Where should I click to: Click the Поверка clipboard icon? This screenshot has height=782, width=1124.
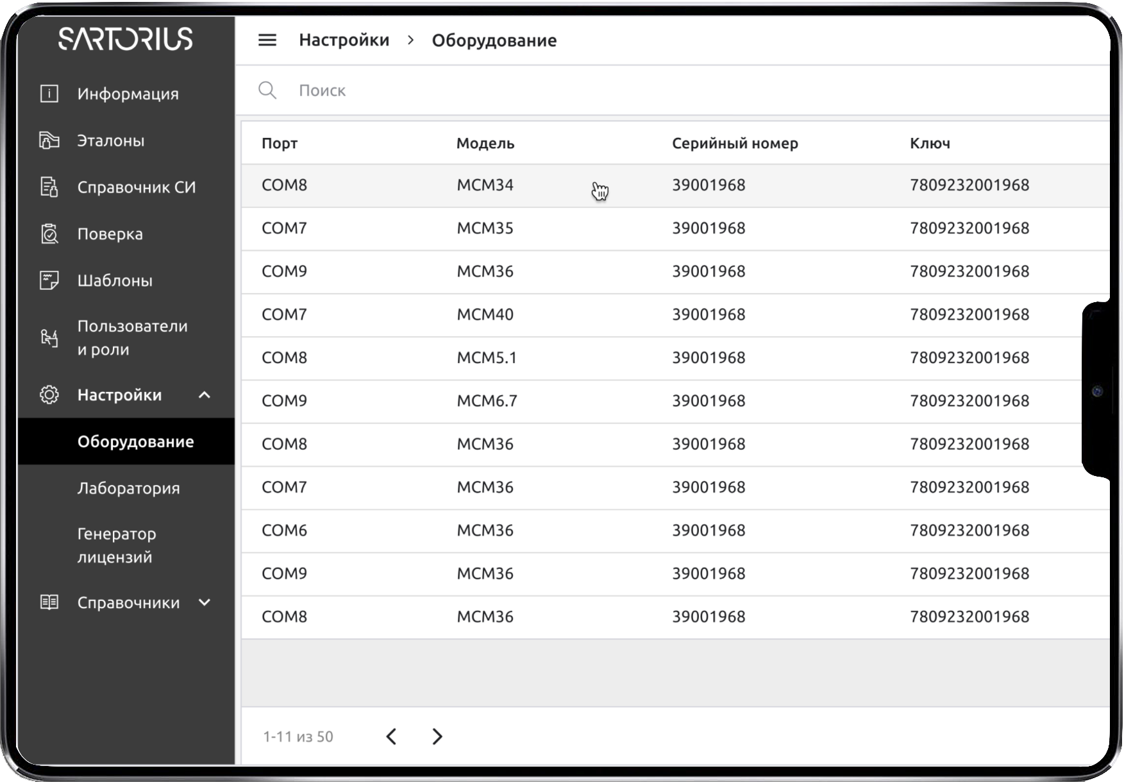[49, 234]
